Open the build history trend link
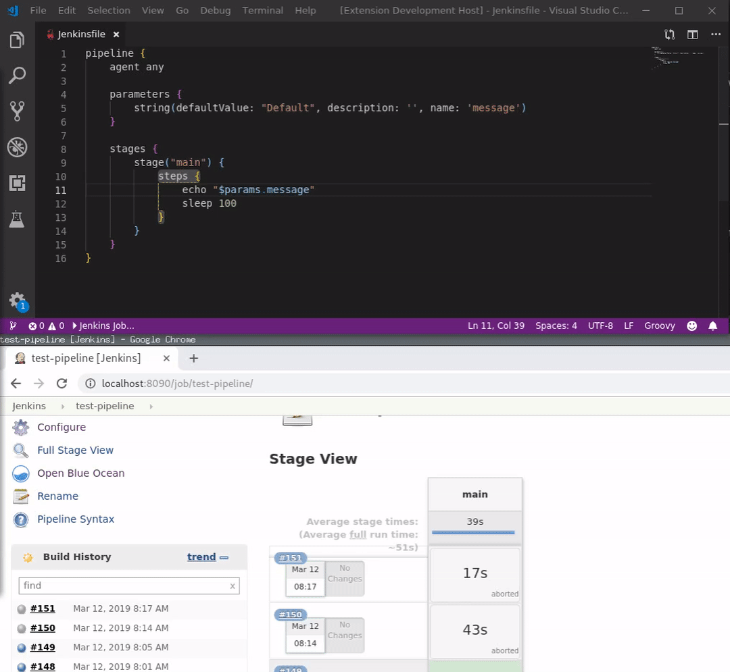Screen dimensions: 730x672 [201, 557]
